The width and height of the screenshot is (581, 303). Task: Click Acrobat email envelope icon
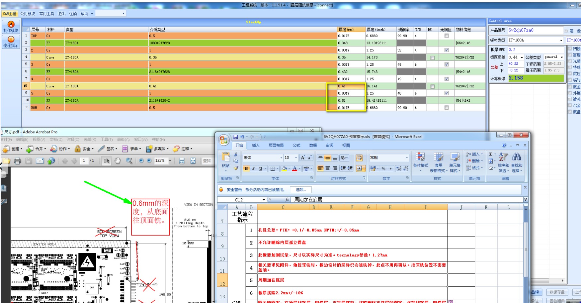(40, 161)
